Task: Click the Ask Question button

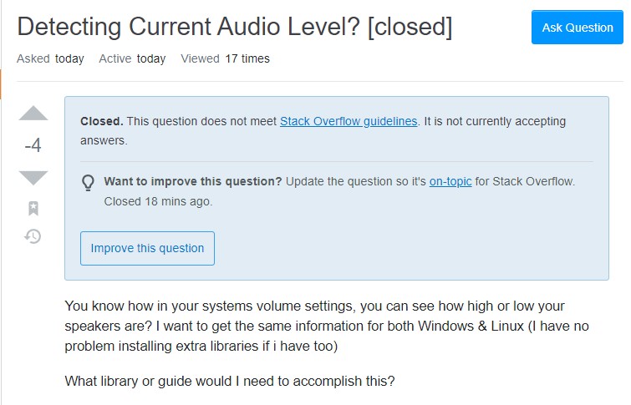Action: [577, 28]
